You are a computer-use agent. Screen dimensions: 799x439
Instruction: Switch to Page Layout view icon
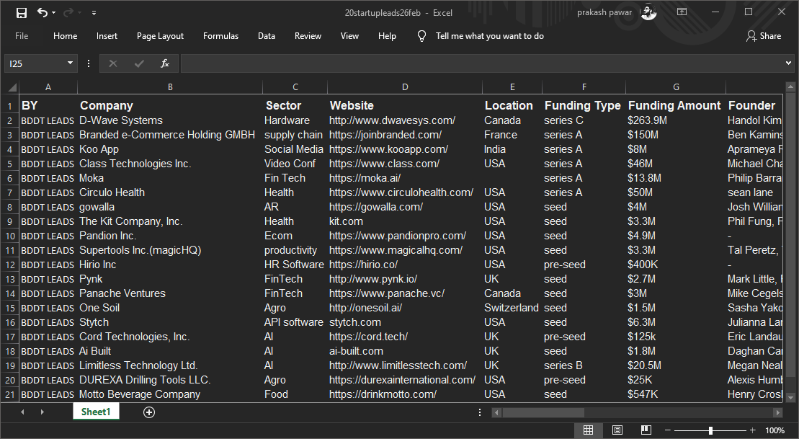(617, 430)
